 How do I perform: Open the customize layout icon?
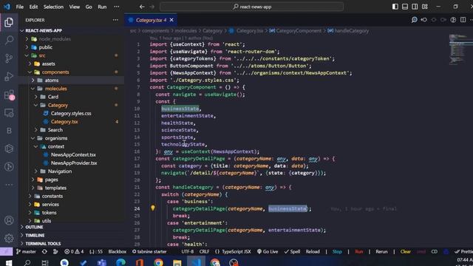pyautogui.click(x=425, y=7)
